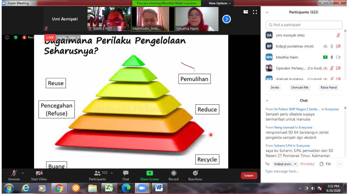Click Meuthia Naim's green screen-sharing icon
Viewport: 350px width, 194px height.
325,57
